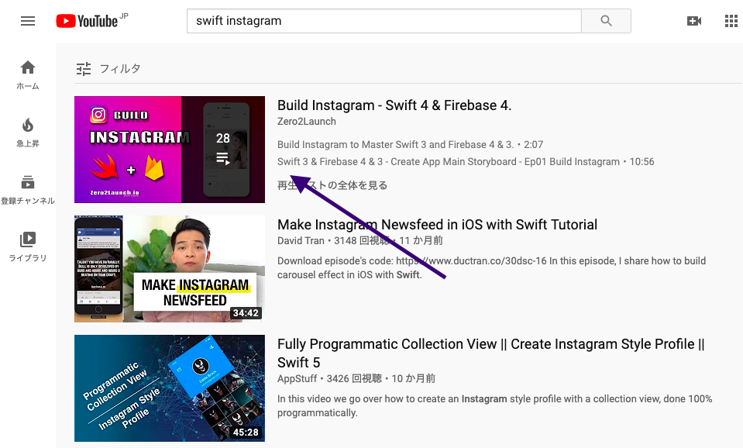This screenshot has height=448, width=743.
Task: Click description starting Download episode's code
Action: pos(491,268)
